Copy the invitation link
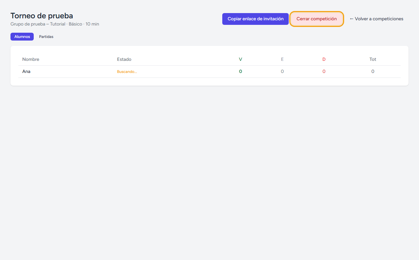 (x=255, y=19)
